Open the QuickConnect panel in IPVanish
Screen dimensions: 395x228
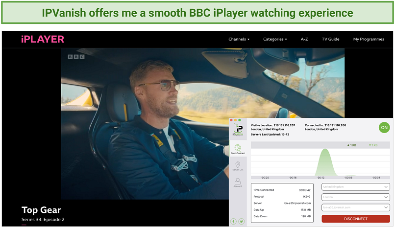(x=238, y=149)
